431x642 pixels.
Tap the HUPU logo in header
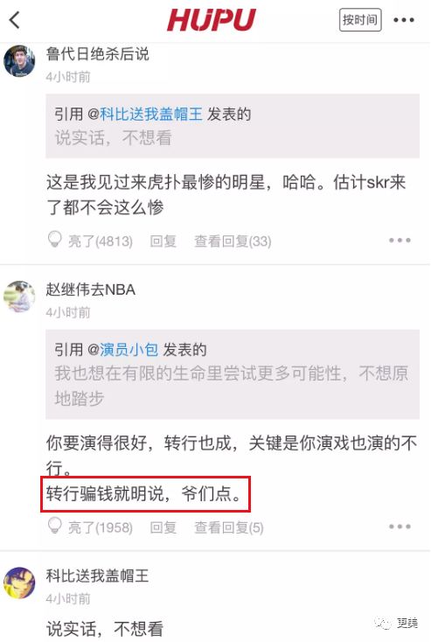tap(212, 19)
